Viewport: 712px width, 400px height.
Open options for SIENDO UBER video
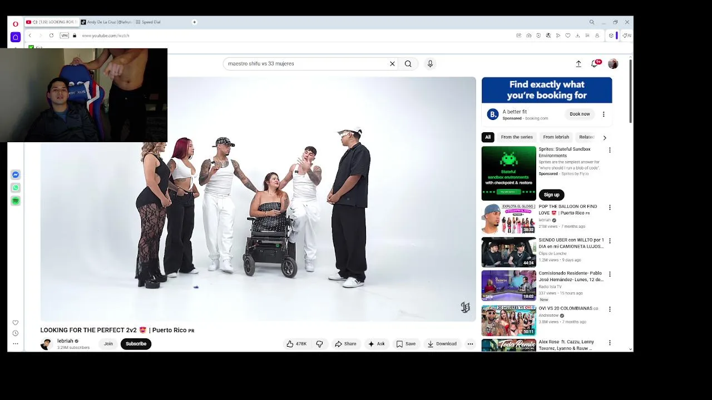tap(610, 241)
